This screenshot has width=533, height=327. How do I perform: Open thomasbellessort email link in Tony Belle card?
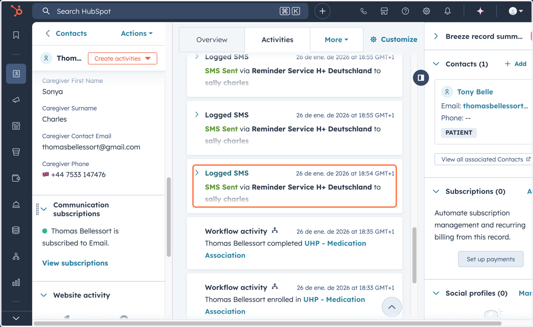(496, 106)
